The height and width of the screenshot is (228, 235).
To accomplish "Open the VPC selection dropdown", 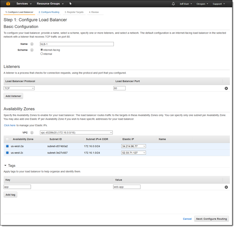I will [76, 133].
